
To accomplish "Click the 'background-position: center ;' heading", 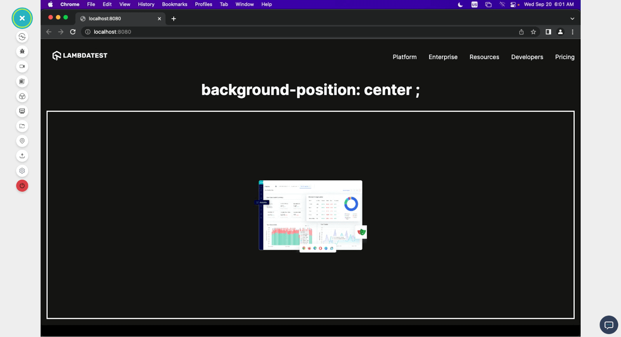I will coord(310,90).
